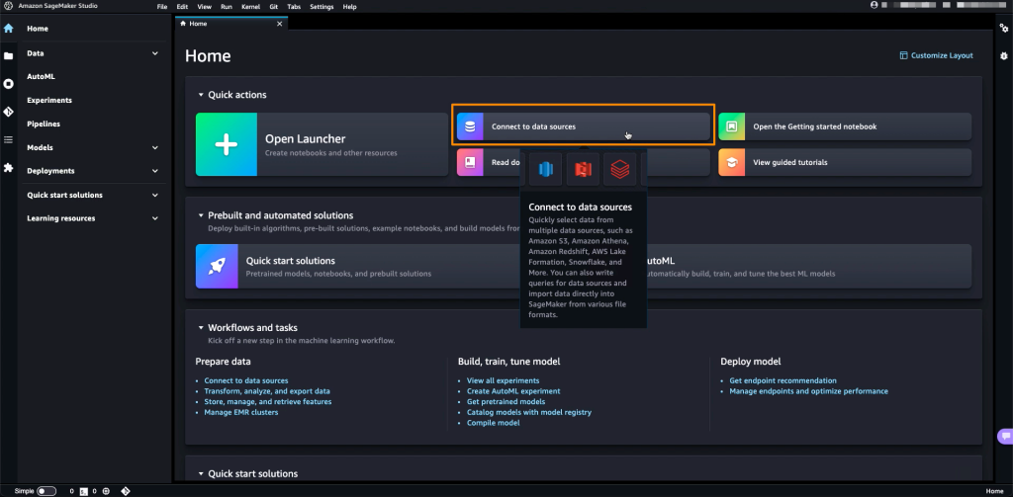Expand the Models section chevron
1013x497 pixels.
[x=155, y=148]
